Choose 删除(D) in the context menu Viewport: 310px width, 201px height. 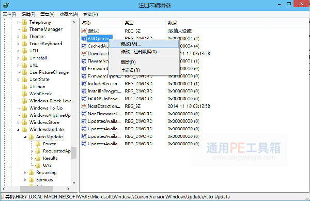144,62
